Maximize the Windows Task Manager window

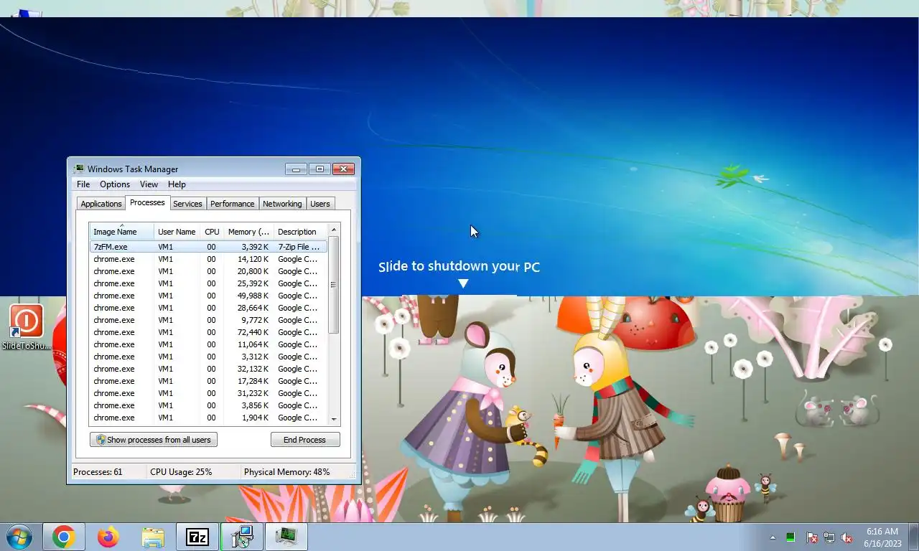(x=319, y=169)
